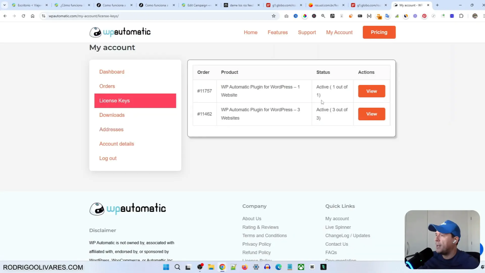Log out of the WP Automatic account

[108, 158]
